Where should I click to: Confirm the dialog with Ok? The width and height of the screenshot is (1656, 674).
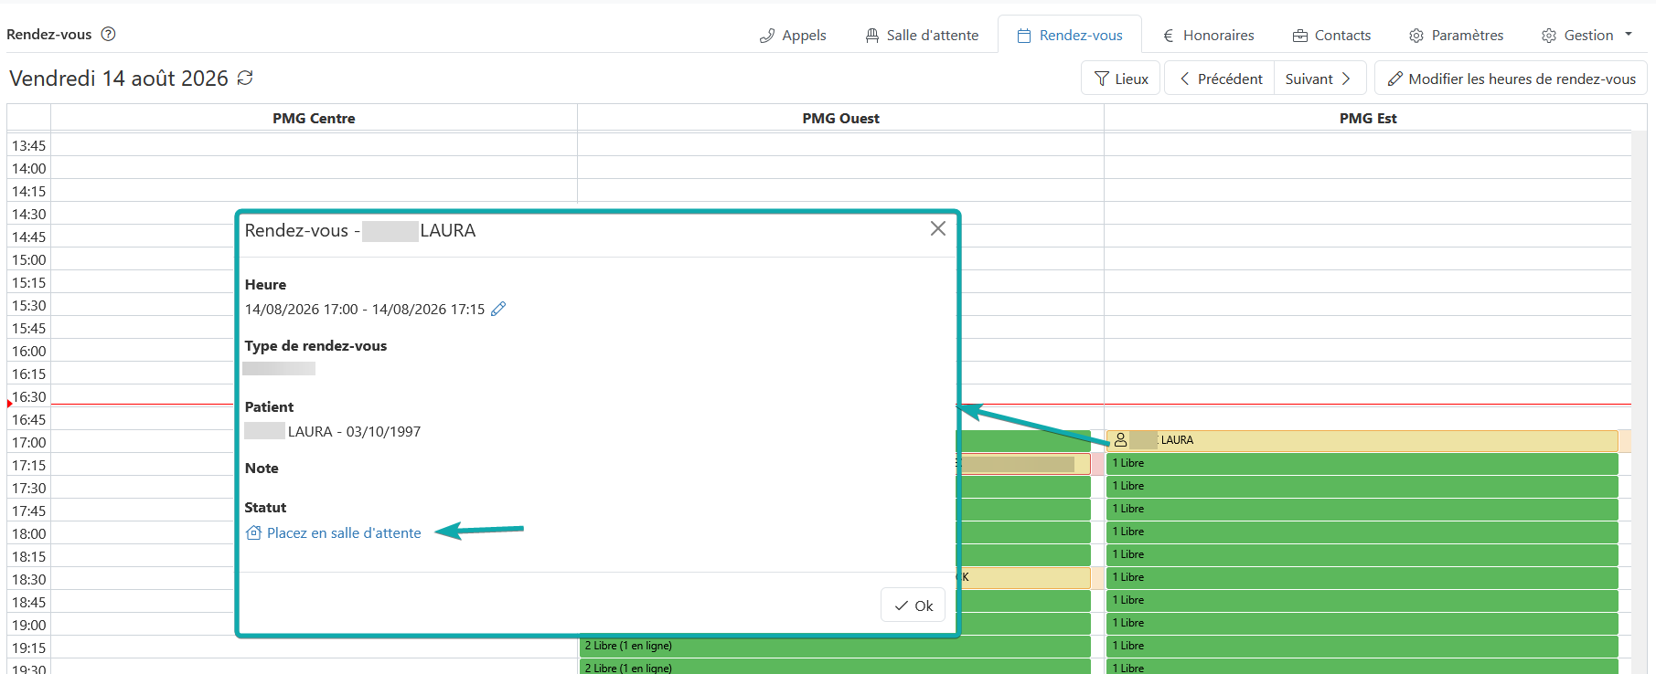(913, 606)
